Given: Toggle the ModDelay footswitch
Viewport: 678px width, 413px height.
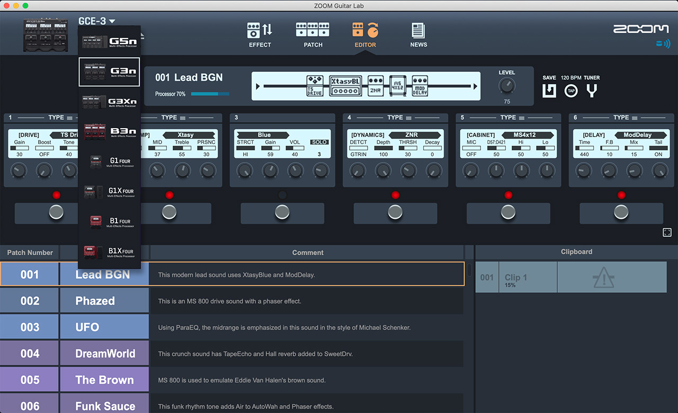Looking at the screenshot, I should pyautogui.click(x=621, y=212).
